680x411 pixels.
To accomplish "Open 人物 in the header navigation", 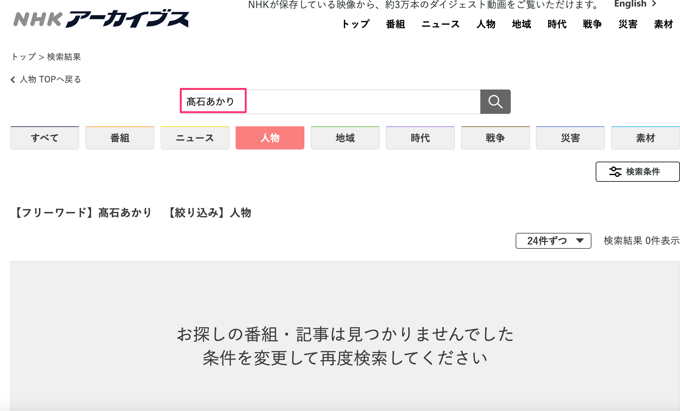I will pos(486,24).
